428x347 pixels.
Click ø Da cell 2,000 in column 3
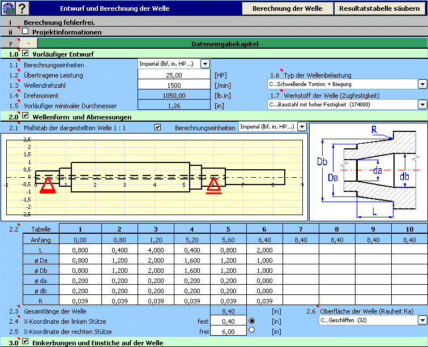tap(156, 260)
